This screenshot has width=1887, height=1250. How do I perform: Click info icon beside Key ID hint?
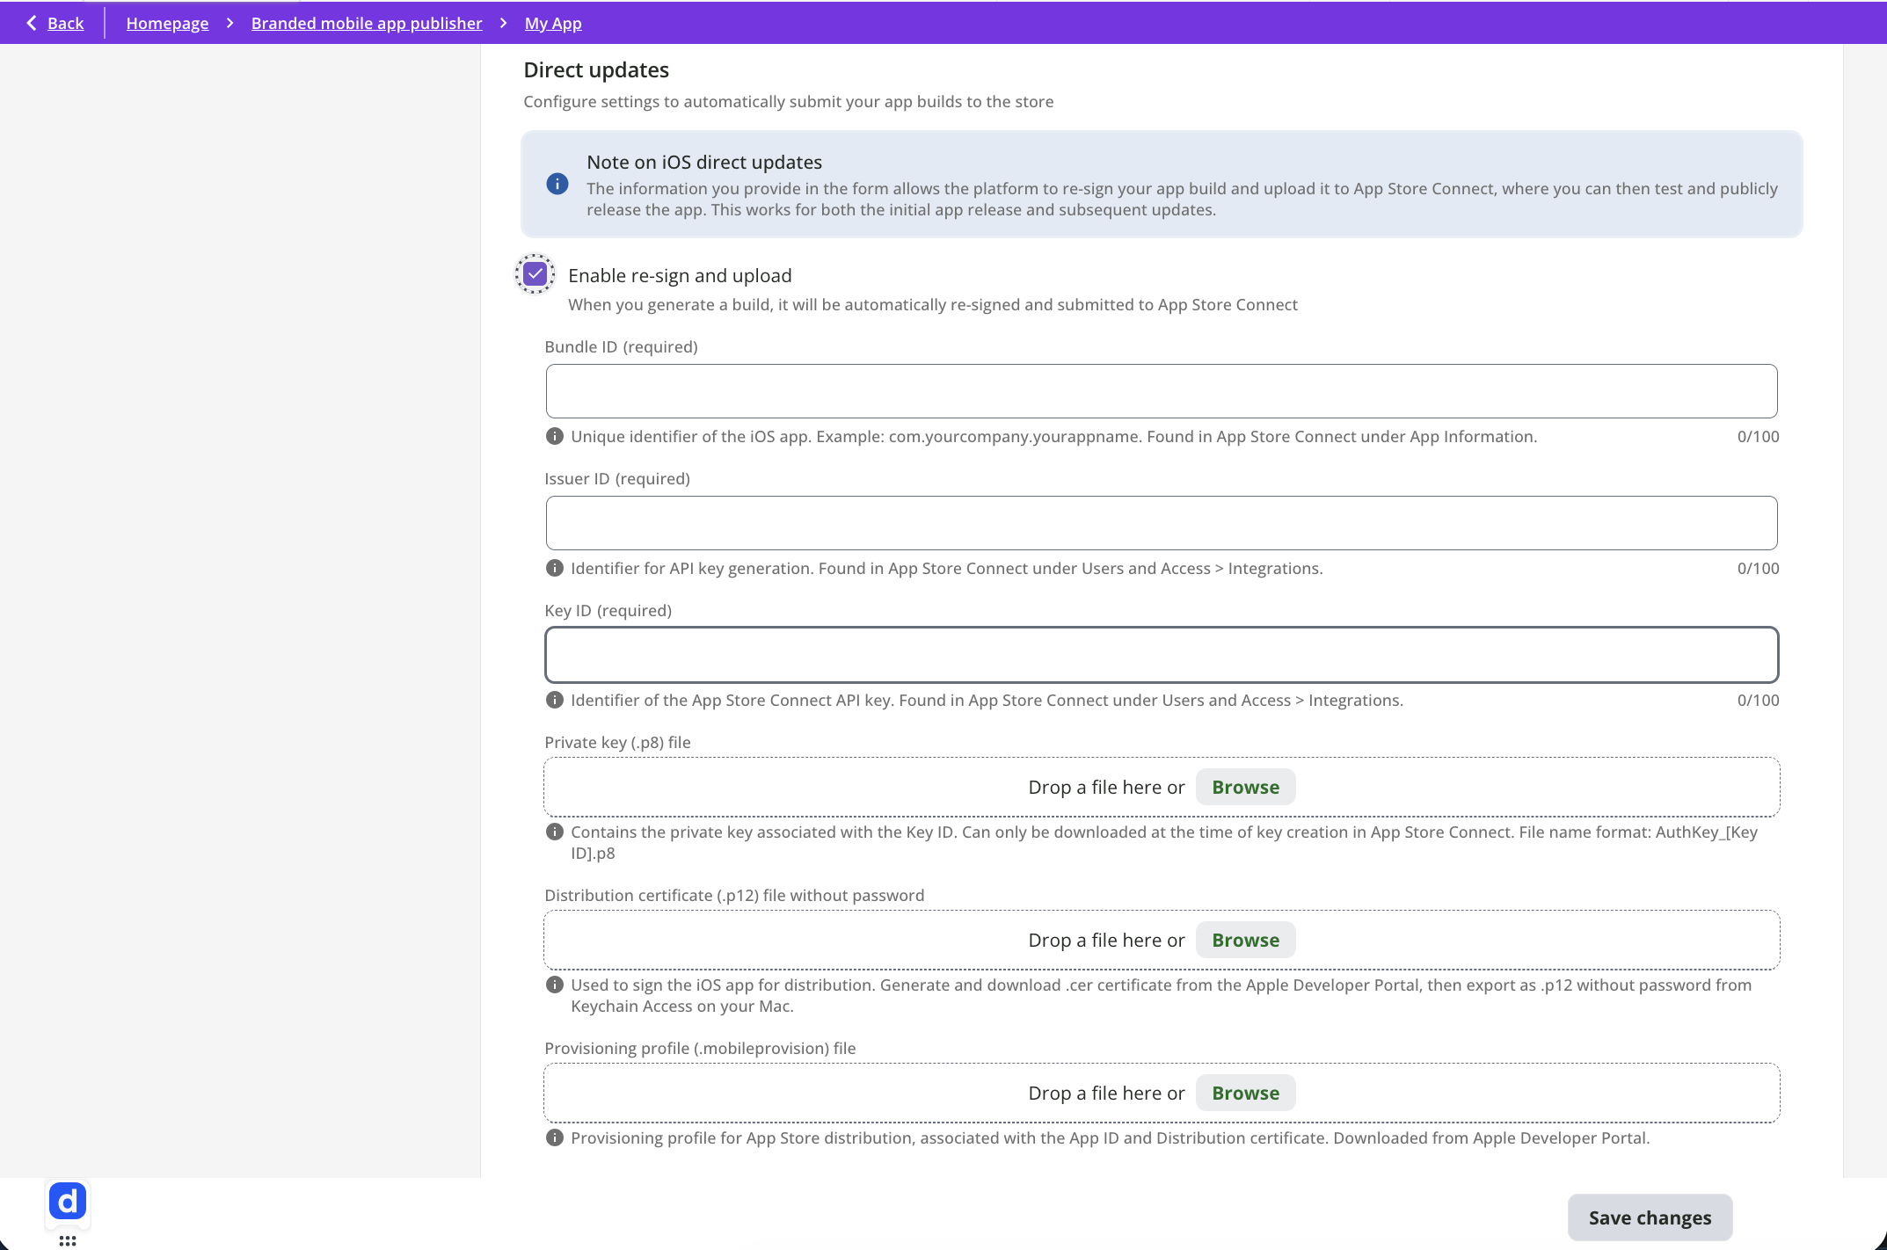point(554,700)
